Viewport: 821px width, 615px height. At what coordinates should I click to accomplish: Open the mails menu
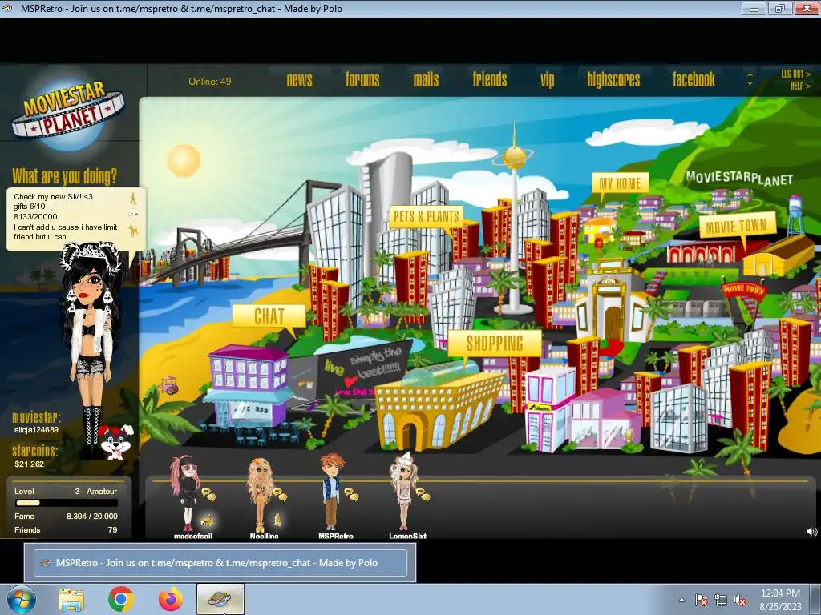click(x=427, y=79)
